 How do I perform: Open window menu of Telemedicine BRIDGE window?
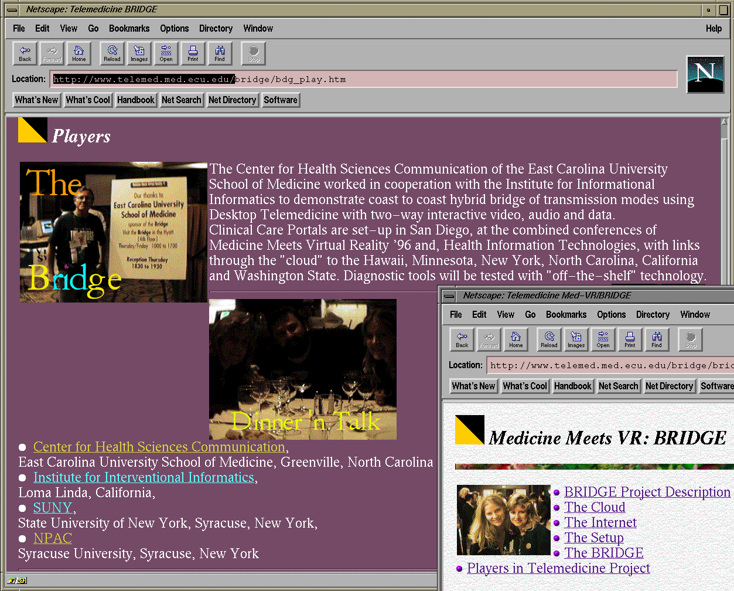point(12,10)
